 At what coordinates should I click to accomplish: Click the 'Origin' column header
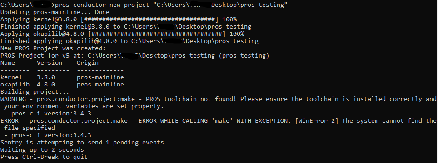88,62
